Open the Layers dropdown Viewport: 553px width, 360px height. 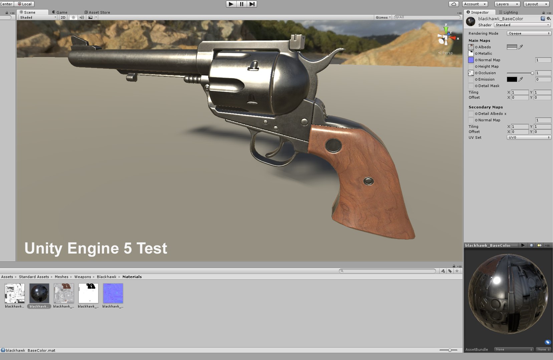pyautogui.click(x=507, y=4)
